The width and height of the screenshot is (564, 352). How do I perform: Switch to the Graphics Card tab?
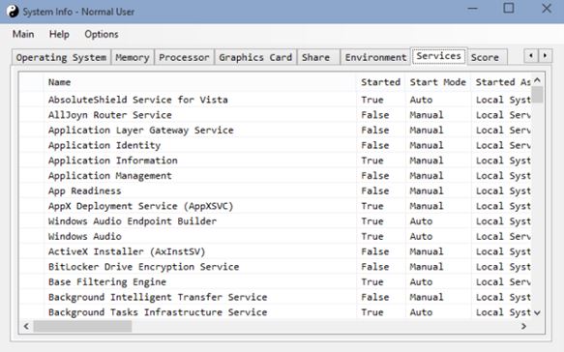[255, 57]
